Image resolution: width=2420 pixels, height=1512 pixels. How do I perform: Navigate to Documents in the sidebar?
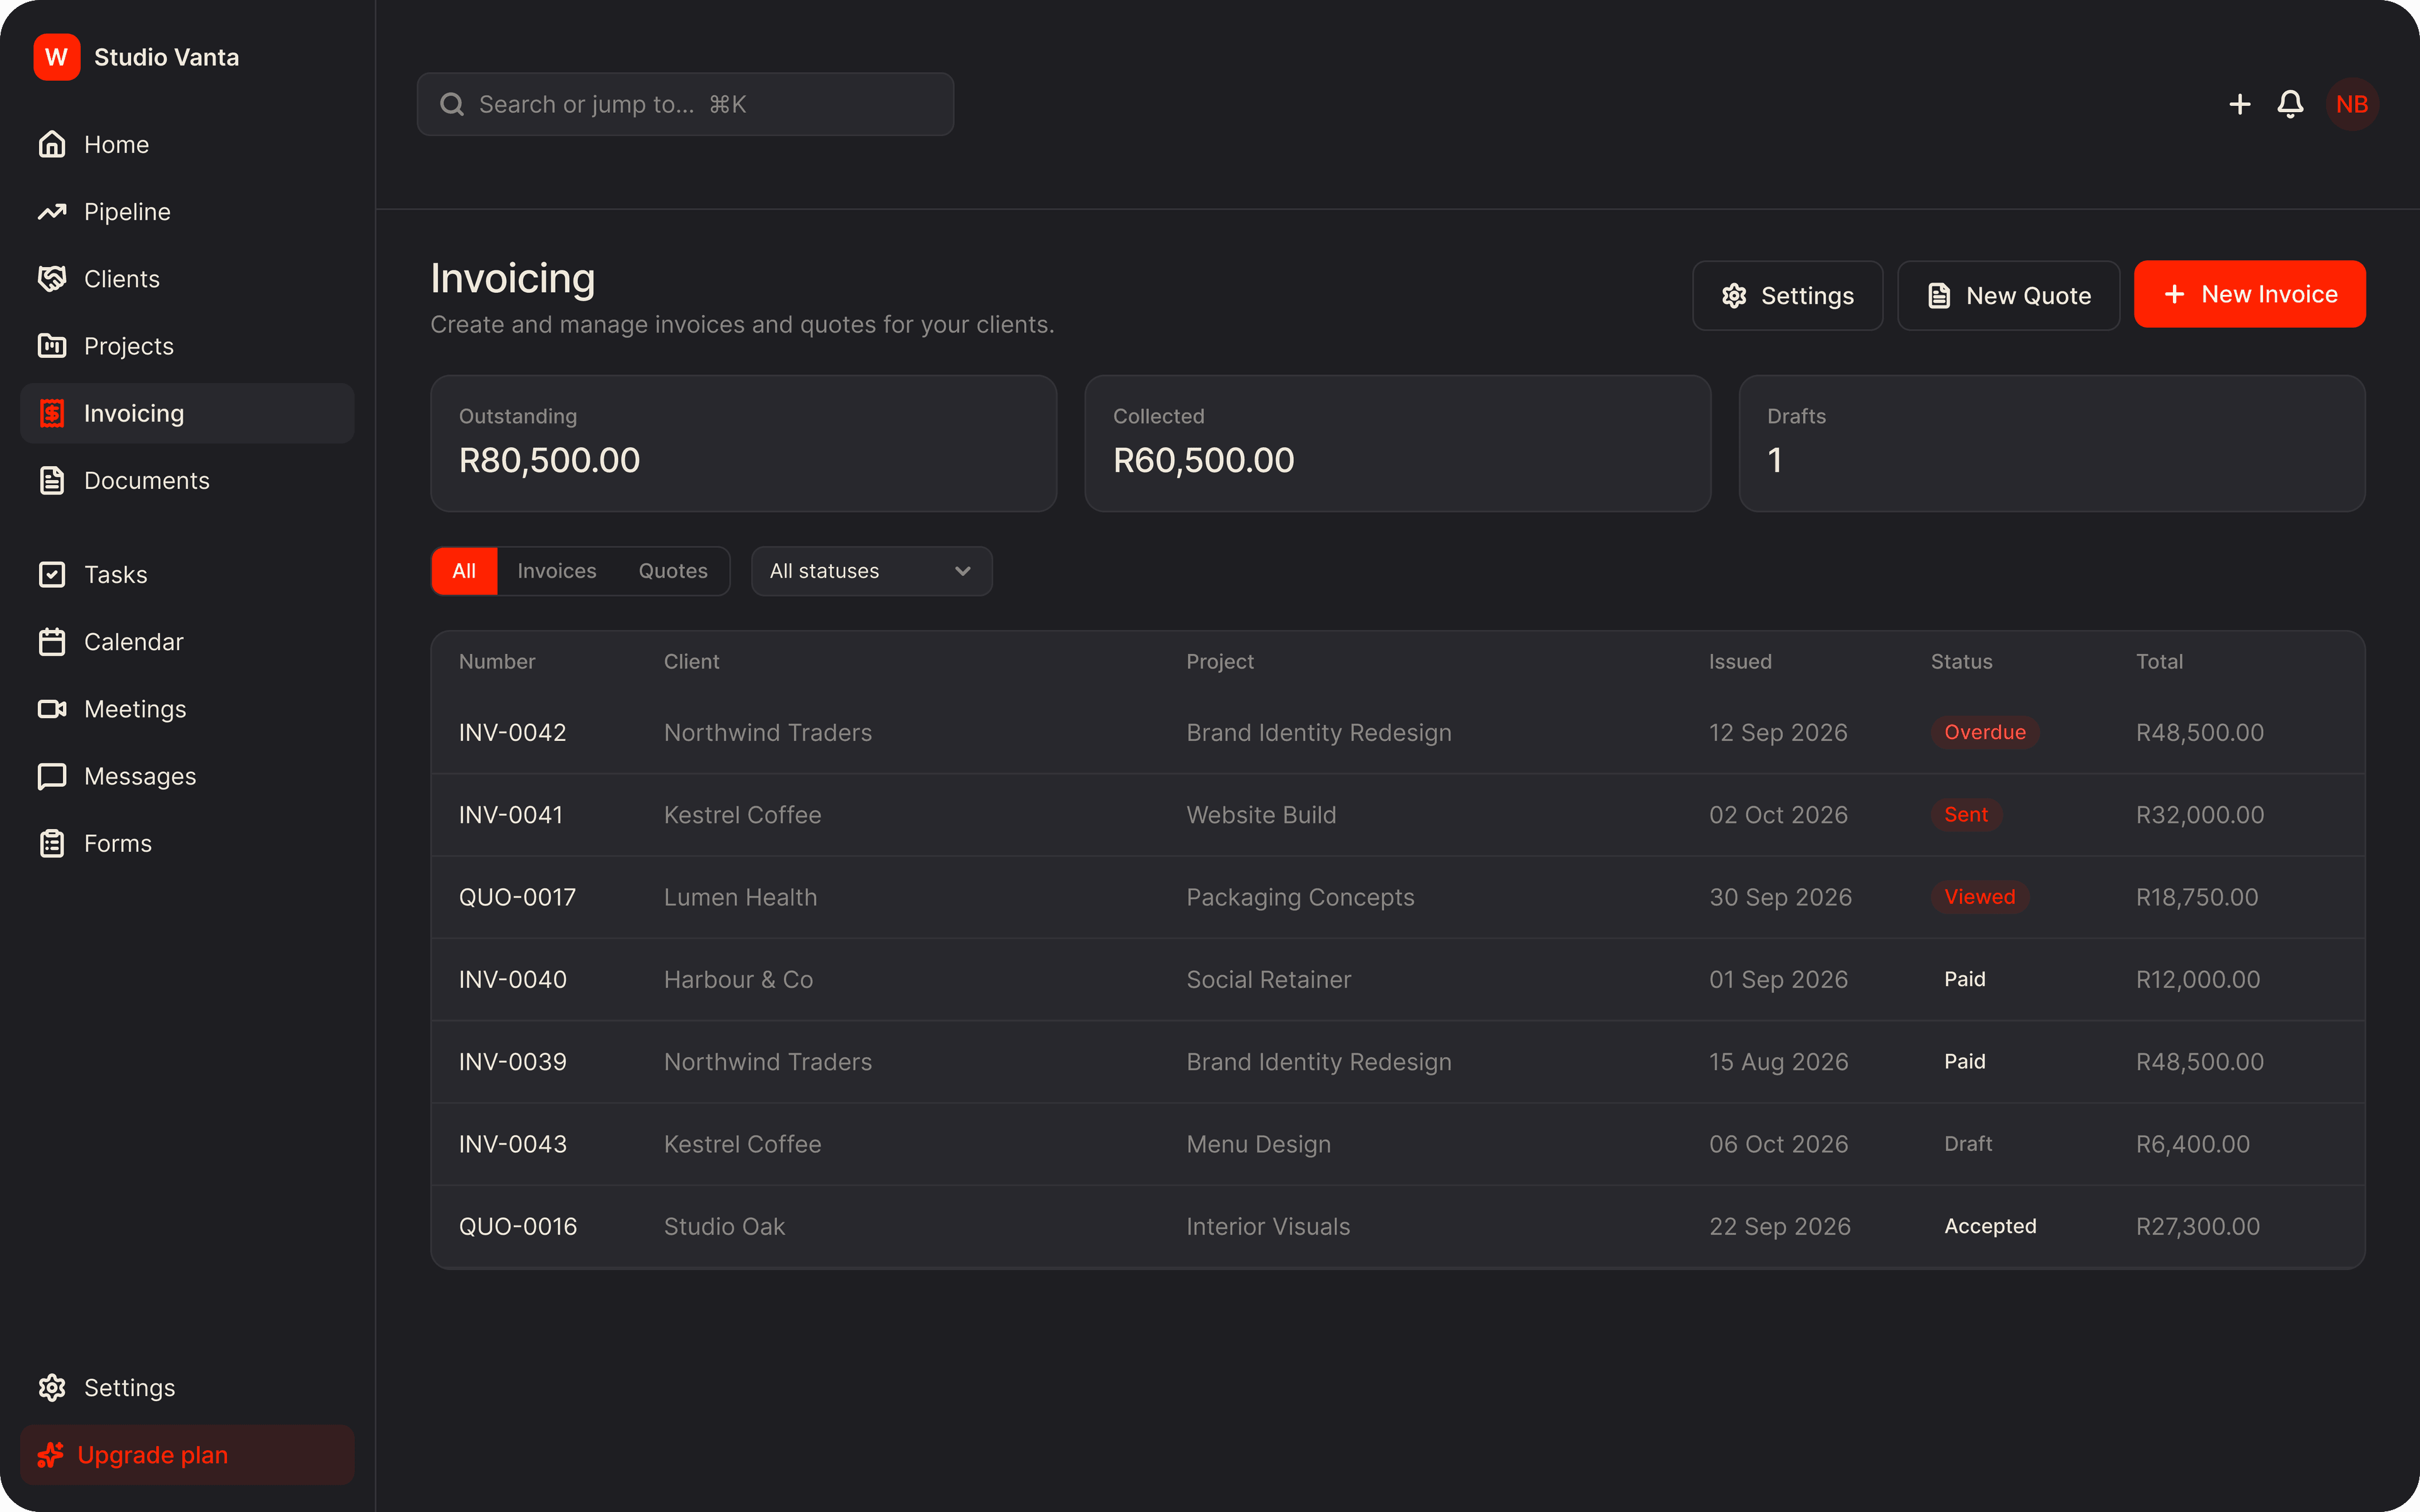point(187,480)
